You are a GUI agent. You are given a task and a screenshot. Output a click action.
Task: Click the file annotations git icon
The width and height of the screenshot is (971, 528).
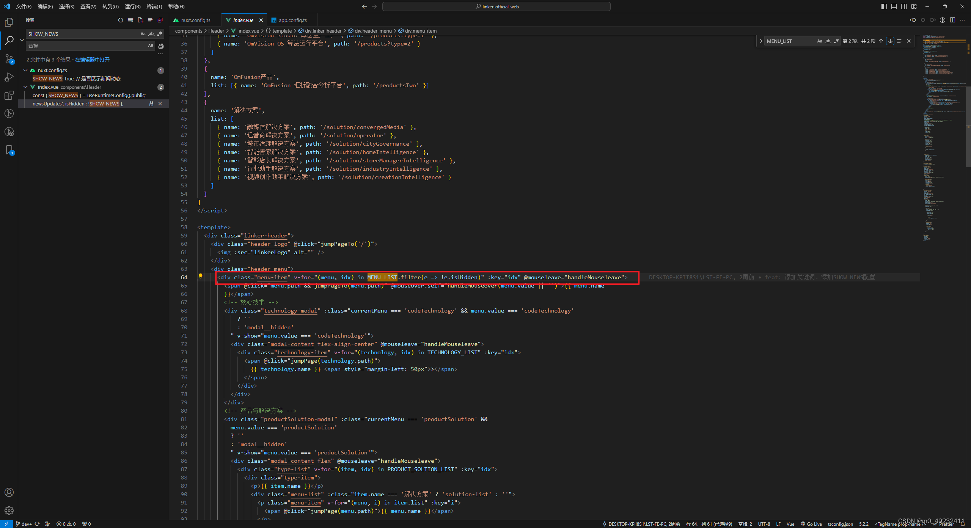pyautogui.click(x=943, y=20)
